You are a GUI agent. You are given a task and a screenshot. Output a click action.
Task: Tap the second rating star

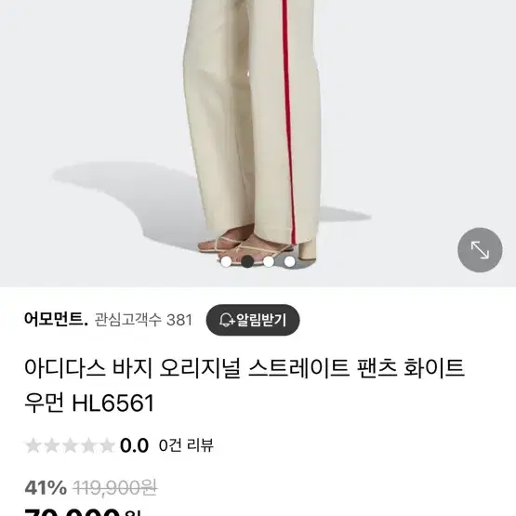click(x=52, y=445)
